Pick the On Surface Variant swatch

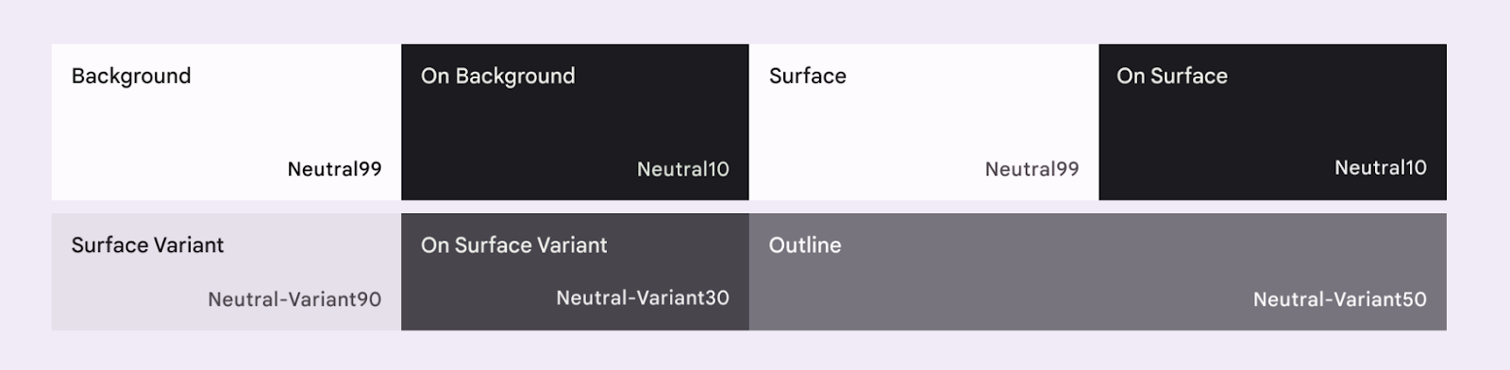tap(575, 272)
